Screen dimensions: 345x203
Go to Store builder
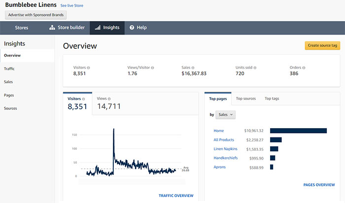click(x=67, y=28)
